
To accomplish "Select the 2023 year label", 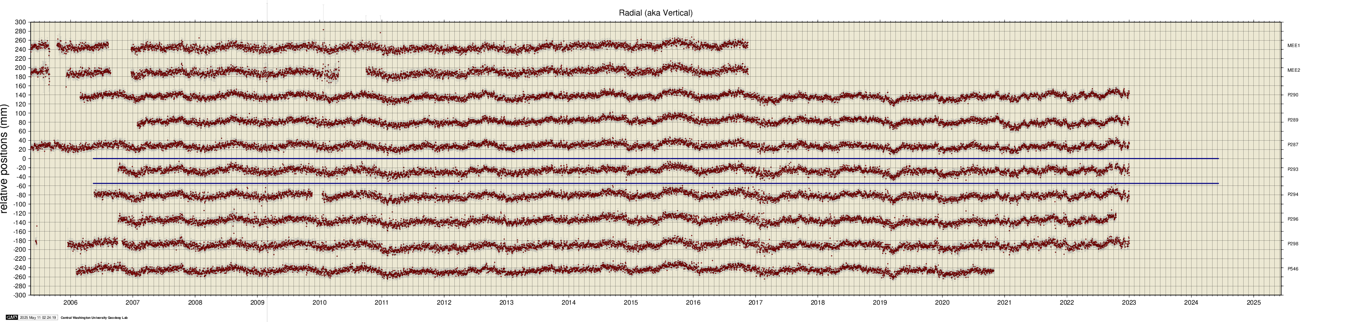I will (x=1128, y=303).
